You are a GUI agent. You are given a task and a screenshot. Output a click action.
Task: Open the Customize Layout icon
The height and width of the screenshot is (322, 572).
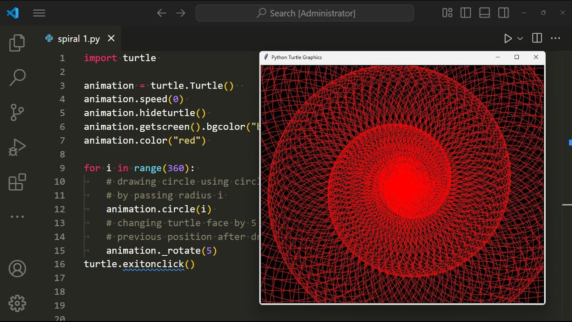tap(447, 13)
